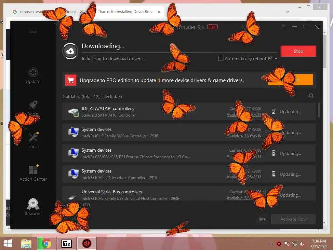This screenshot has height=250, width=333.
Task: Open the Action Center in sidebar
Action: coord(33,173)
